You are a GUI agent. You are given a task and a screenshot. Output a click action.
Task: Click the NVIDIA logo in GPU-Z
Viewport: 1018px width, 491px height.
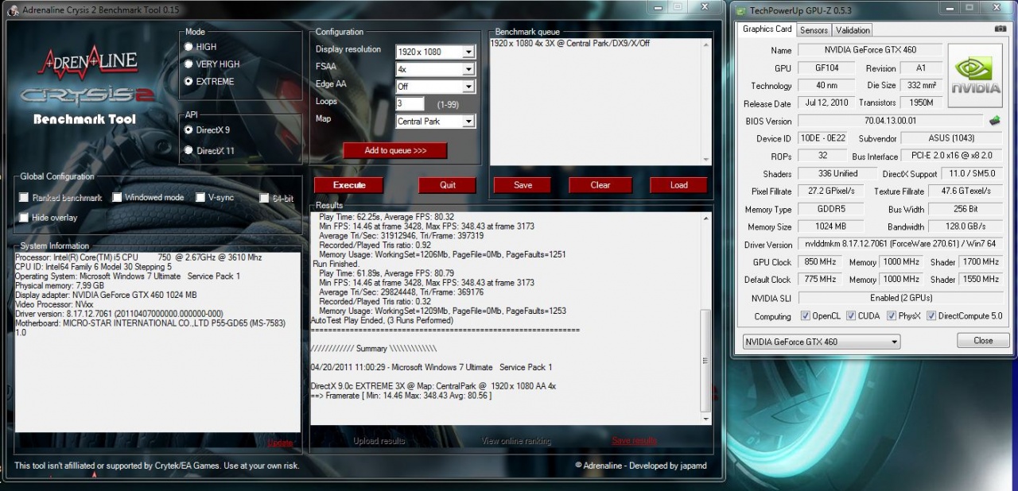pyautogui.click(x=975, y=75)
